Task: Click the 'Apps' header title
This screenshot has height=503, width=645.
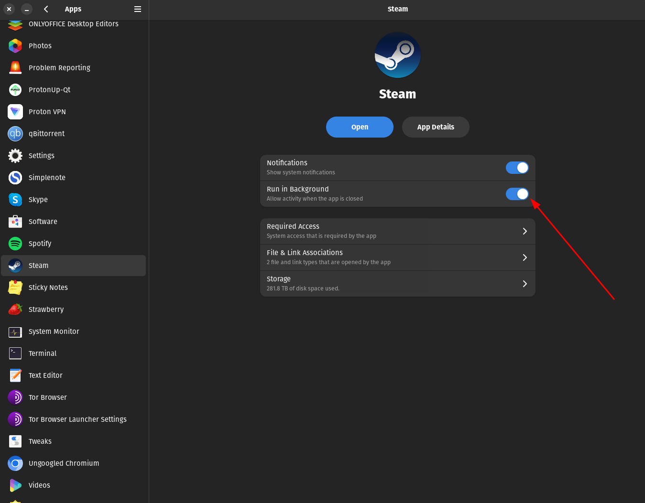Action: point(73,9)
